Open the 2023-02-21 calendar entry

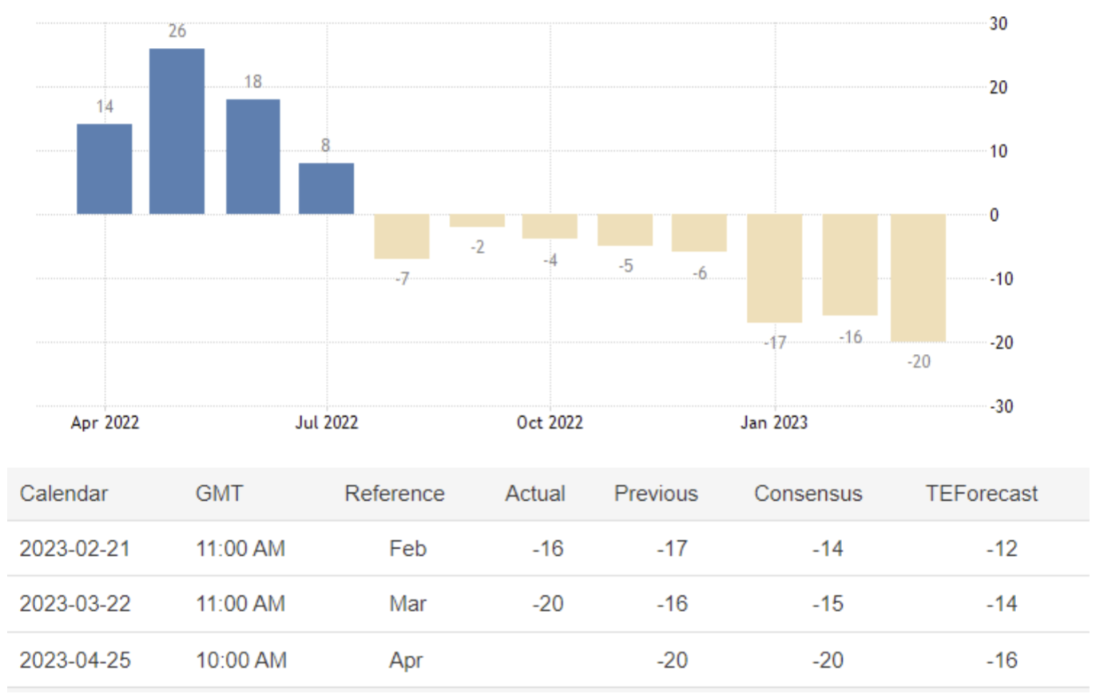[75, 549]
